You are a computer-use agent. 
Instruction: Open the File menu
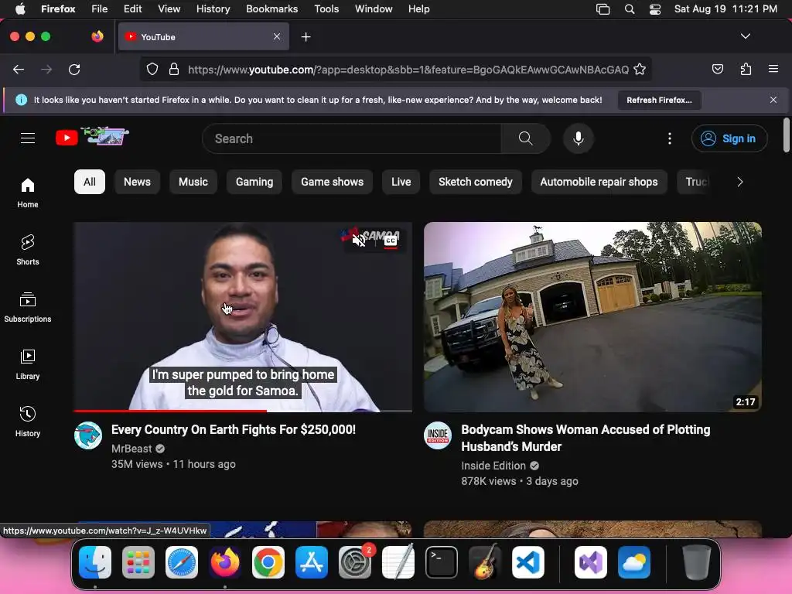[x=99, y=9]
